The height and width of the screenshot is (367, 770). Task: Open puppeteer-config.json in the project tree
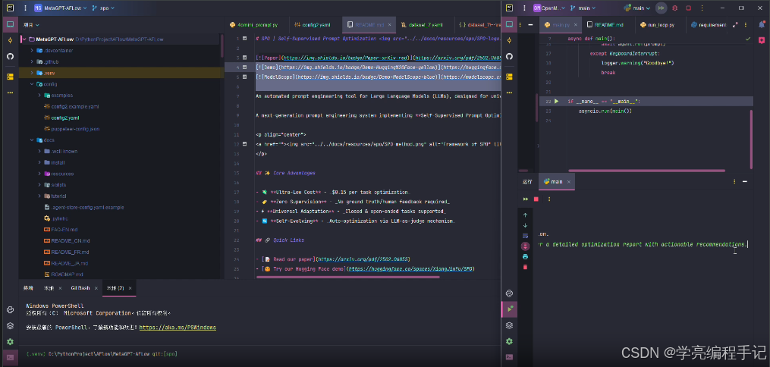pyautogui.click(x=75, y=129)
